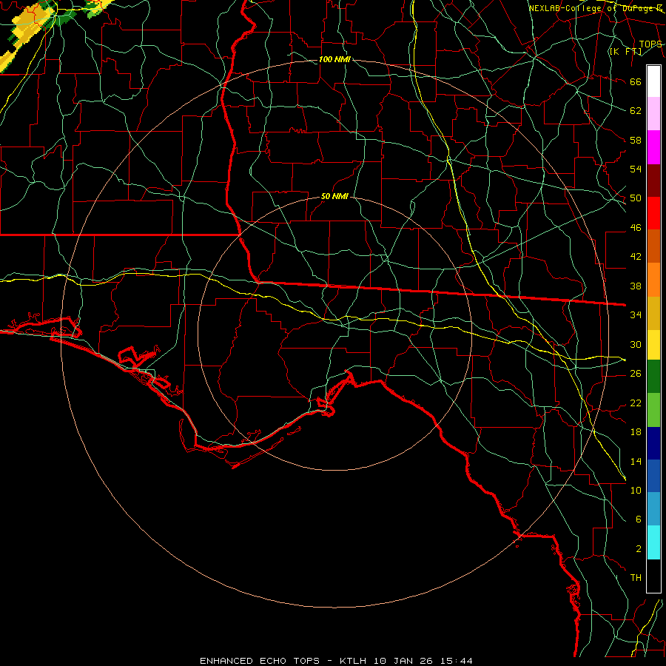This screenshot has height=666, width=666.
Task: Click the 2 legend value
Action: point(638,548)
